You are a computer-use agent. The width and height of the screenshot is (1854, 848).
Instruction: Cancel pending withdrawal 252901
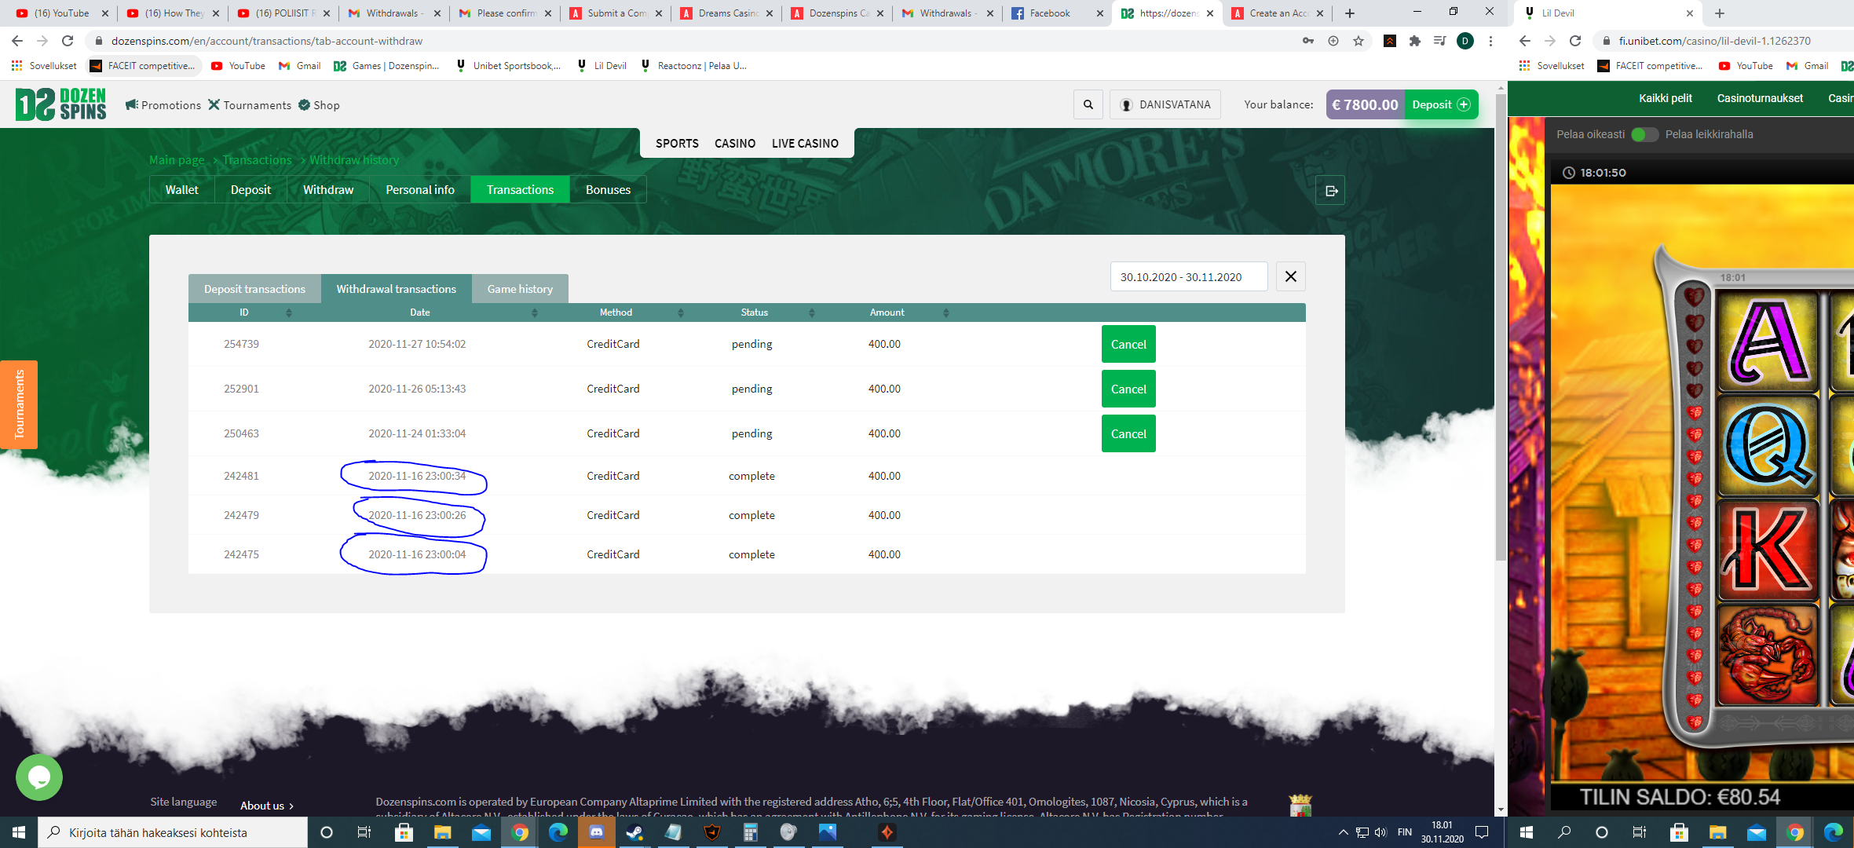click(1128, 389)
